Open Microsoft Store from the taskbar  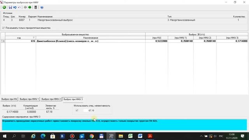tap(53, 136)
